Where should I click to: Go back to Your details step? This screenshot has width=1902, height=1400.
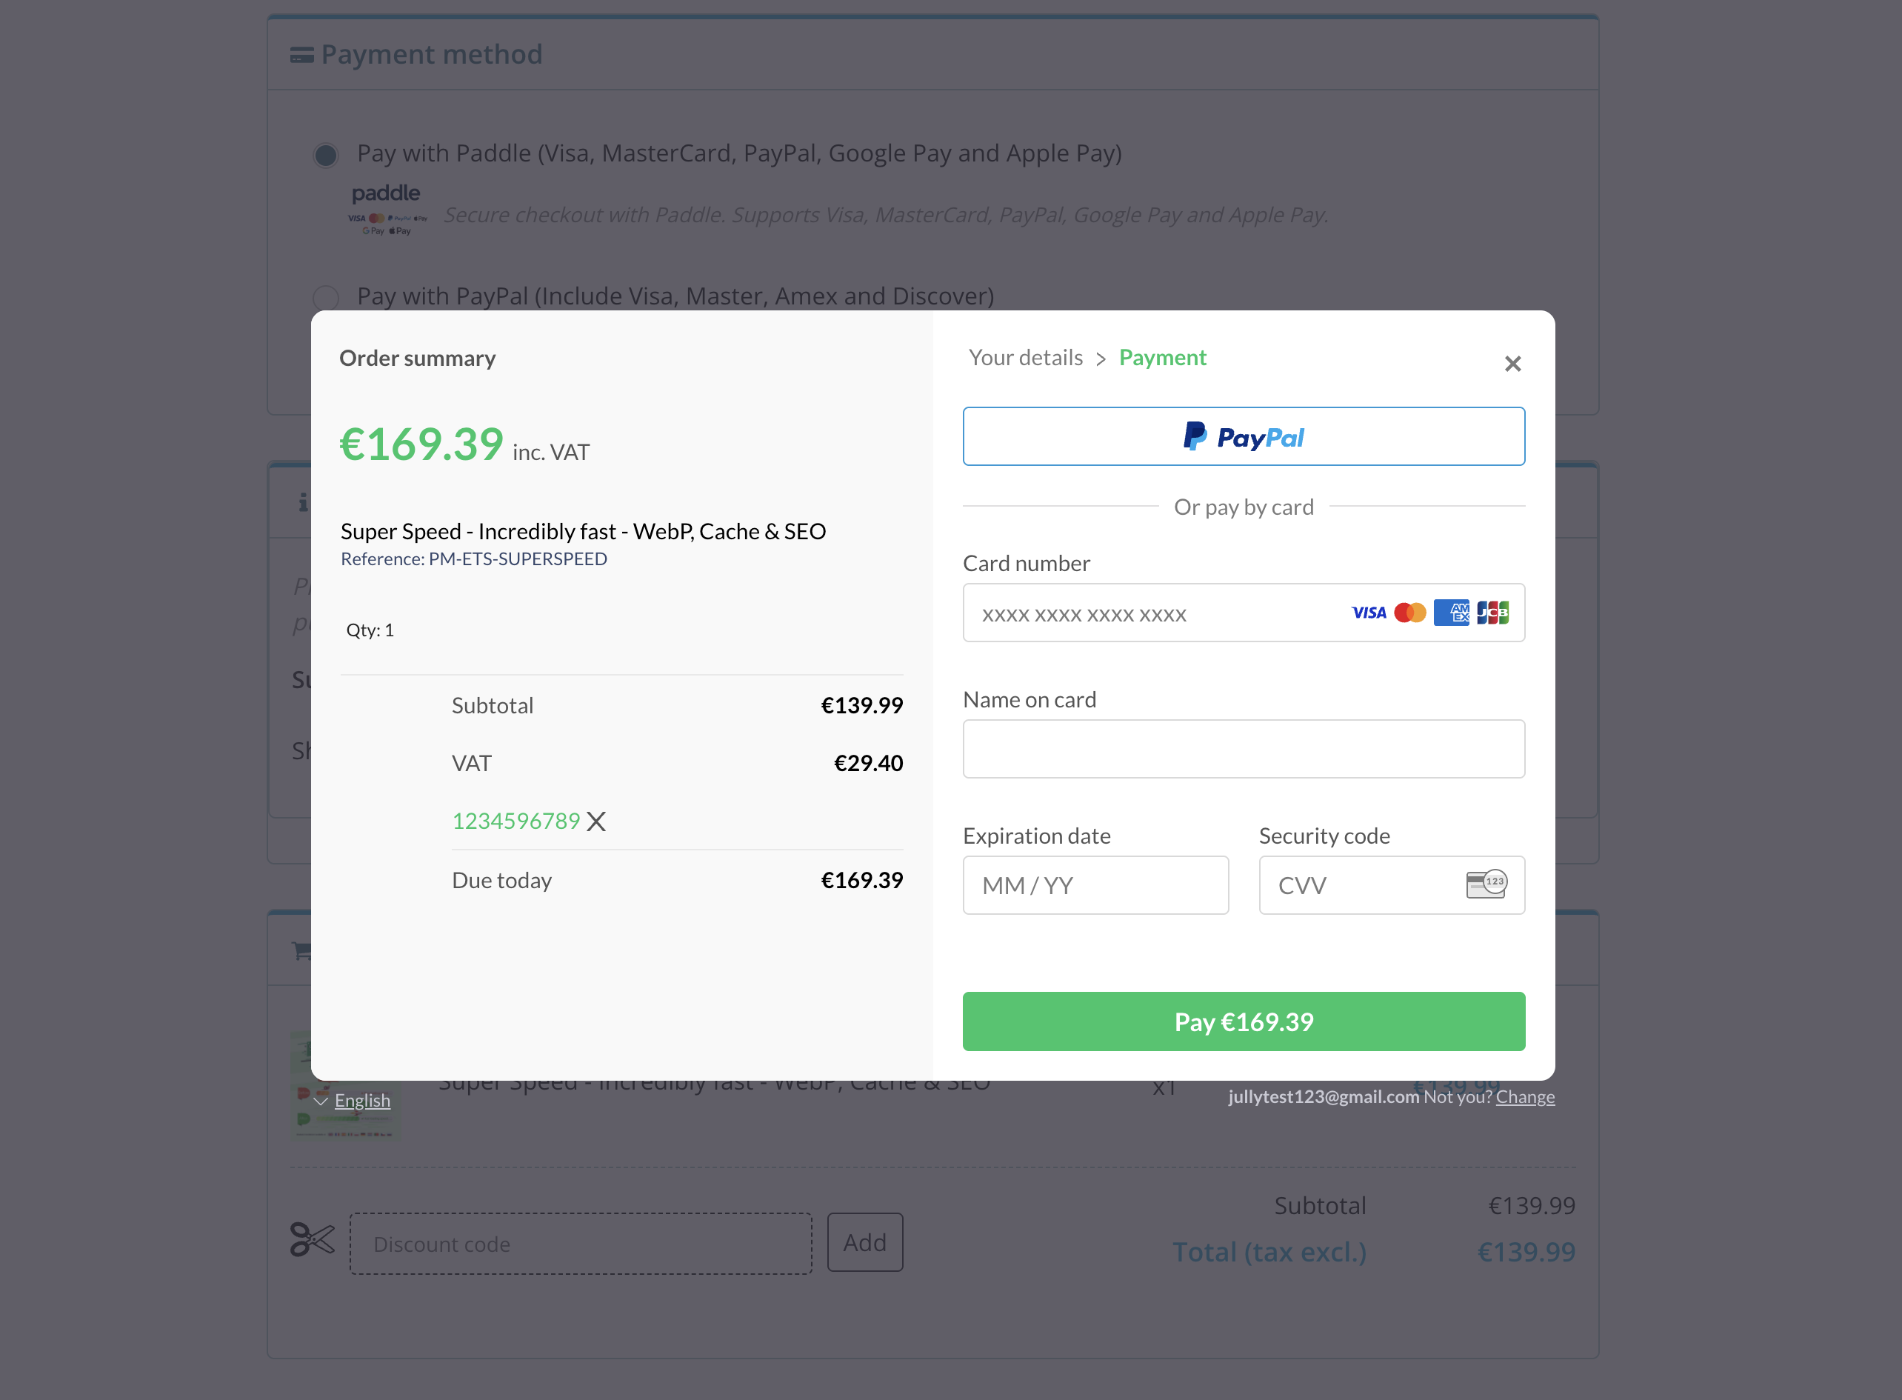tap(1025, 358)
